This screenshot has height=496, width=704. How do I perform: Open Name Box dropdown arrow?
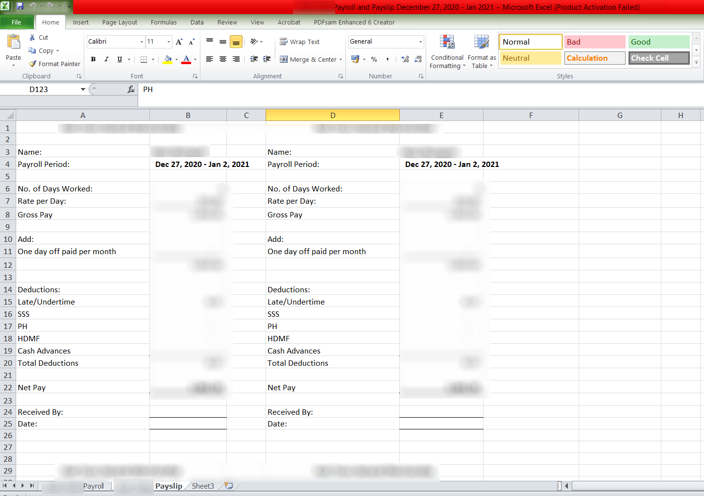coord(83,89)
